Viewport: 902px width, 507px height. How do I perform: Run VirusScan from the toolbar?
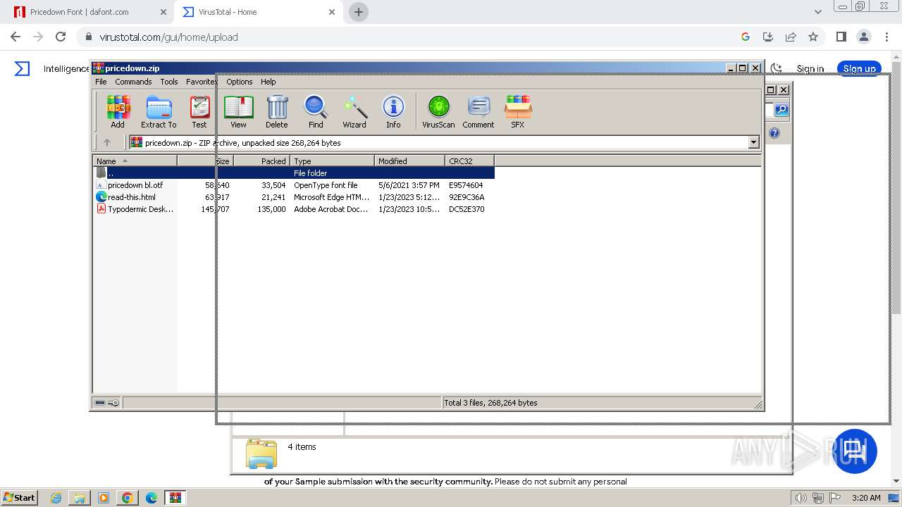(x=438, y=112)
